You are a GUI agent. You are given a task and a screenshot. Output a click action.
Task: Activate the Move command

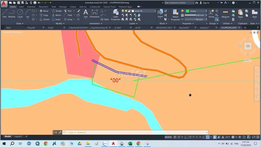(x=44, y=11)
